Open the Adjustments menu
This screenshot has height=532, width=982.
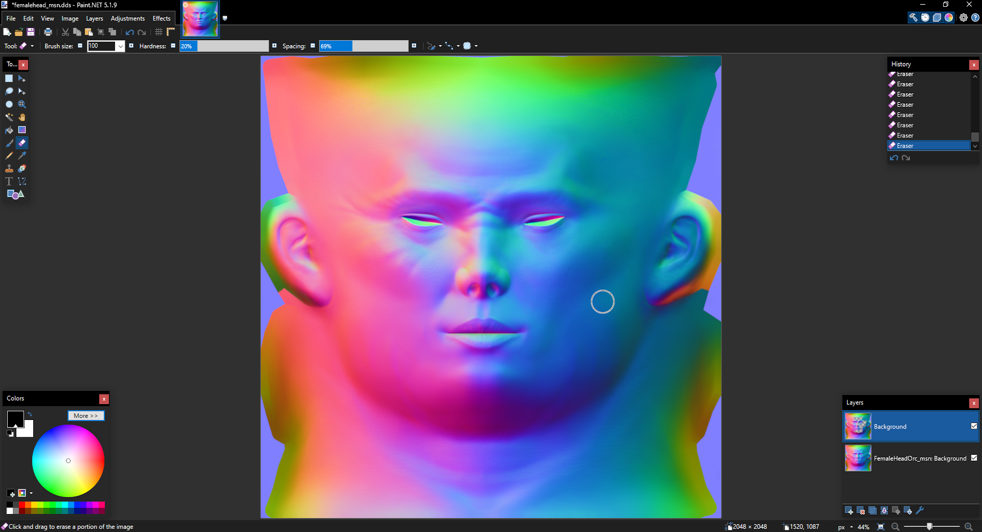[x=127, y=18]
